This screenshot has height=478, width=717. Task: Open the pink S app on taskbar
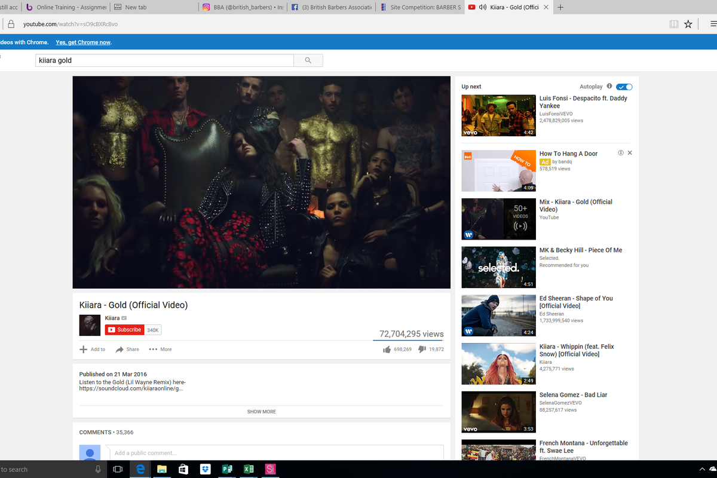(271, 470)
